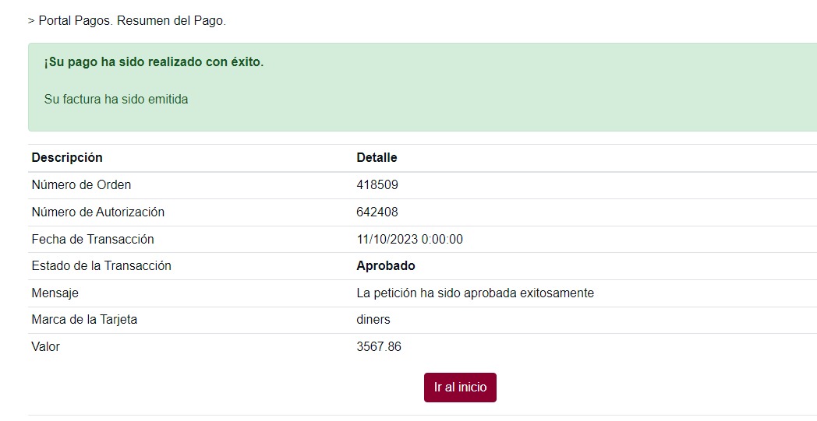
Task: Click the "Número de Orden" row label
Action: (x=81, y=185)
